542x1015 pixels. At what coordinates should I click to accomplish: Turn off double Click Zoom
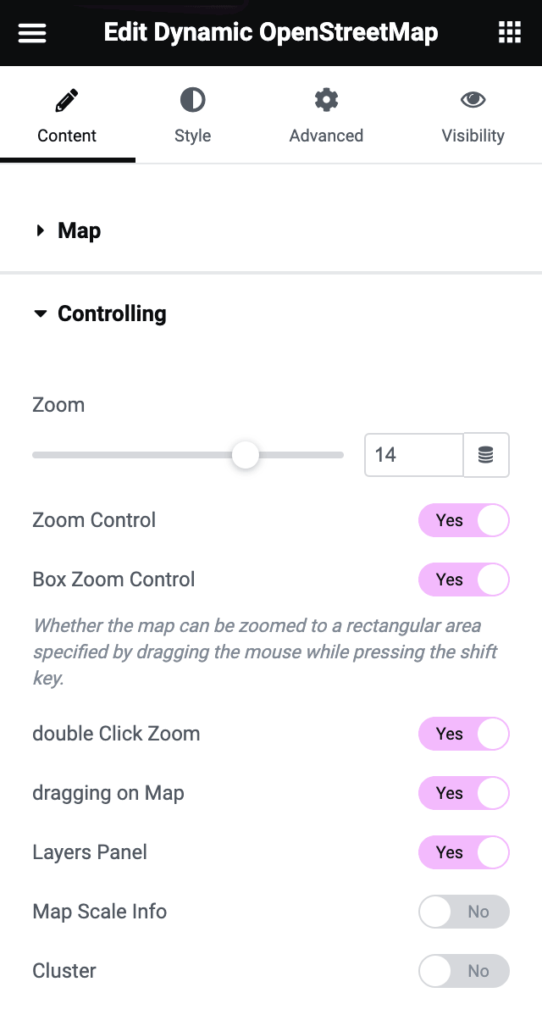[x=463, y=734]
